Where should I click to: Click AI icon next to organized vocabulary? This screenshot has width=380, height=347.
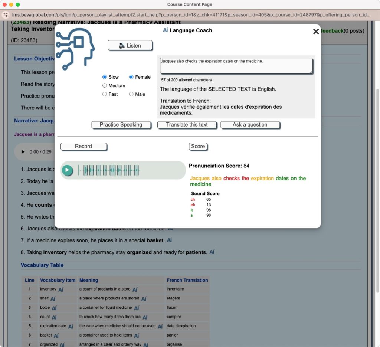62,344
